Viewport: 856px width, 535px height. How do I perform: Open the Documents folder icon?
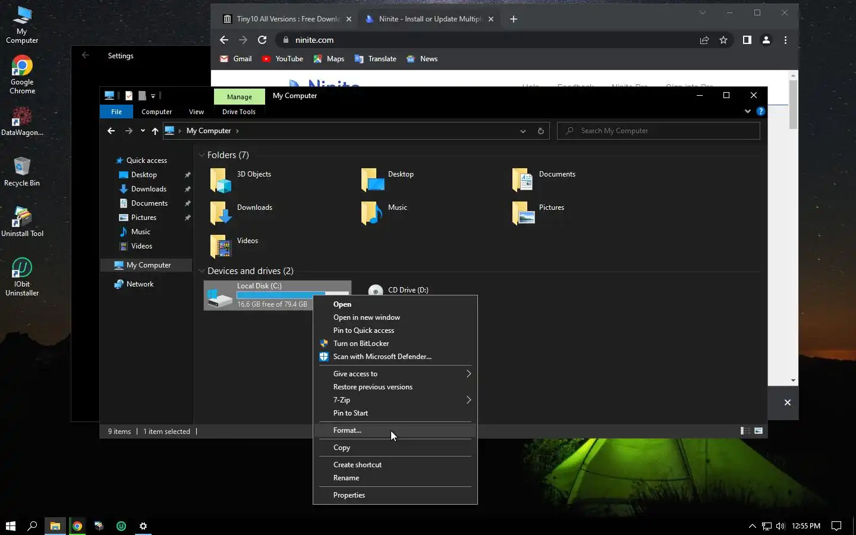523,180
